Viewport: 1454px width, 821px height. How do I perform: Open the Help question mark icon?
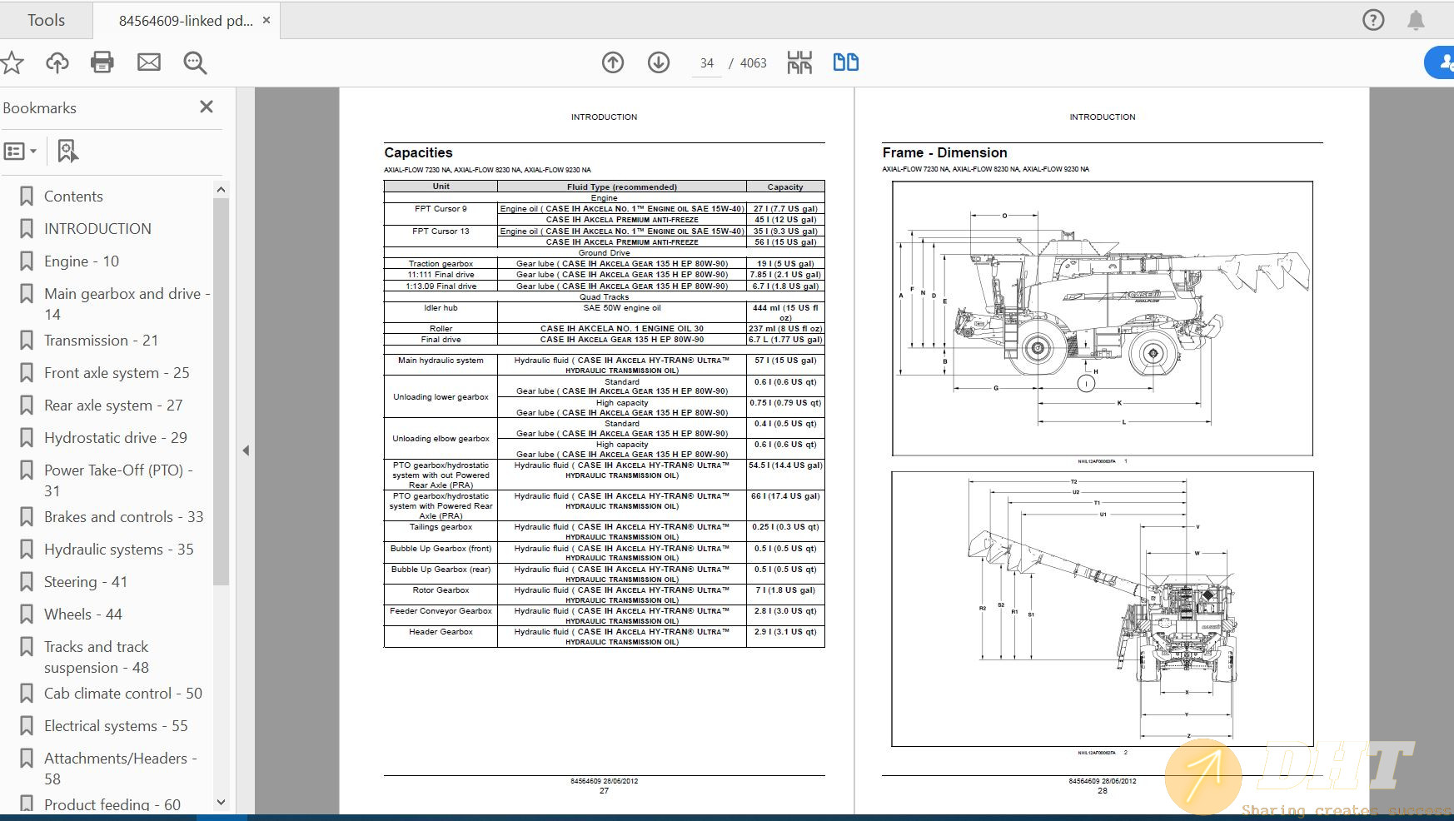[1373, 20]
